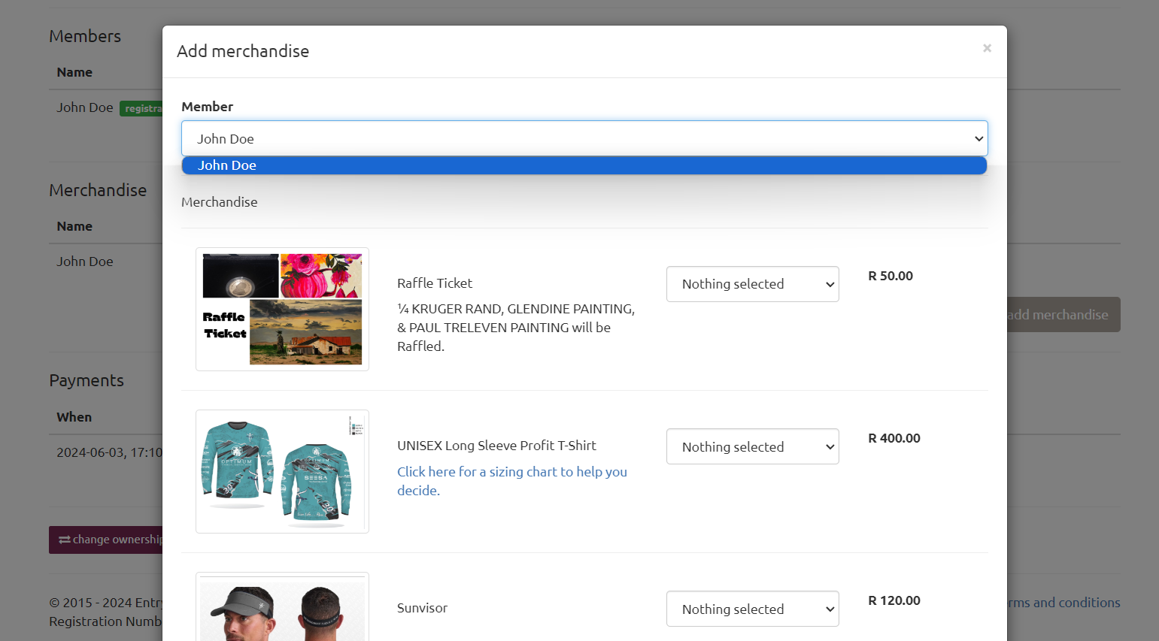
Task: Click the R 400.00 price
Action: tap(894, 438)
